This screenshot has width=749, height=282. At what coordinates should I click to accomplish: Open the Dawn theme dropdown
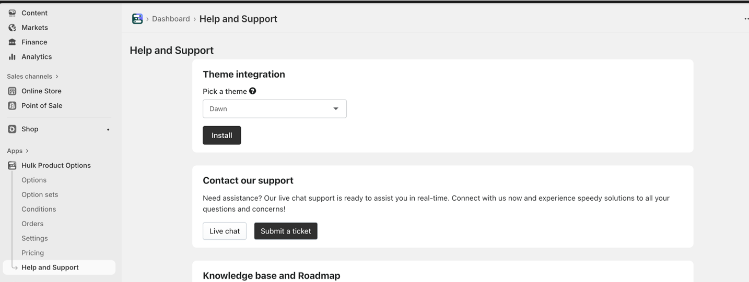click(275, 109)
